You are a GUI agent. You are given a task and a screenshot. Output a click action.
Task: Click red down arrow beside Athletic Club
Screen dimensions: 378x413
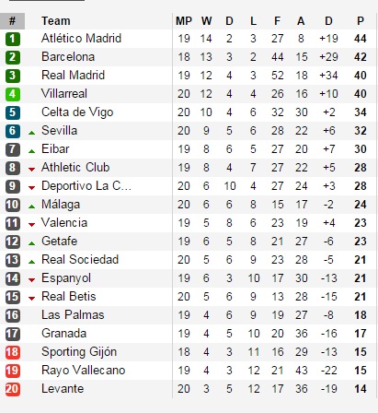31,170
